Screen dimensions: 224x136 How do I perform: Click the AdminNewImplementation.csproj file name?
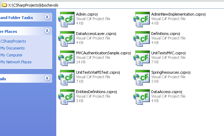tap(178, 14)
